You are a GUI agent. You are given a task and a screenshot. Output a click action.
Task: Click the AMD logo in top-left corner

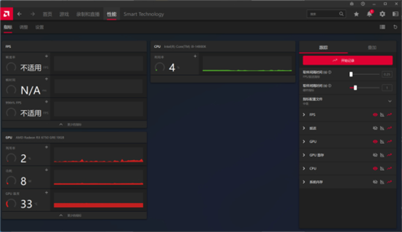click(x=7, y=14)
